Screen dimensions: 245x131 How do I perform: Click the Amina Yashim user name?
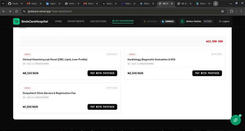(194, 21)
